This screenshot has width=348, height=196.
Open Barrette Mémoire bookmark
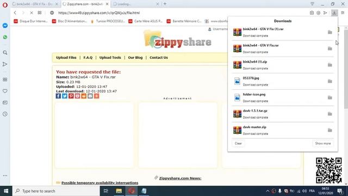[x=184, y=21]
